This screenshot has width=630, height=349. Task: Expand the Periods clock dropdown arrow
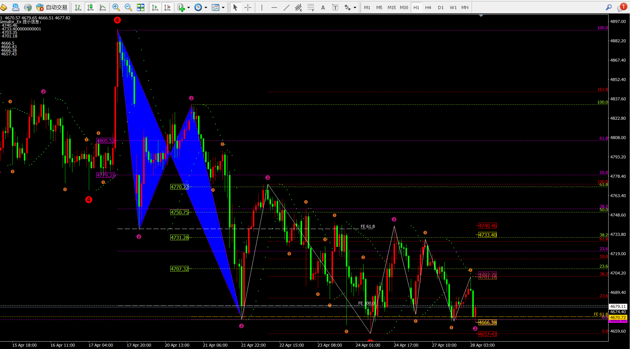pos(206,8)
